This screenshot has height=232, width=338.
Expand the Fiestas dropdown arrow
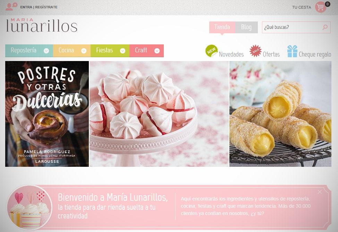coord(122,51)
